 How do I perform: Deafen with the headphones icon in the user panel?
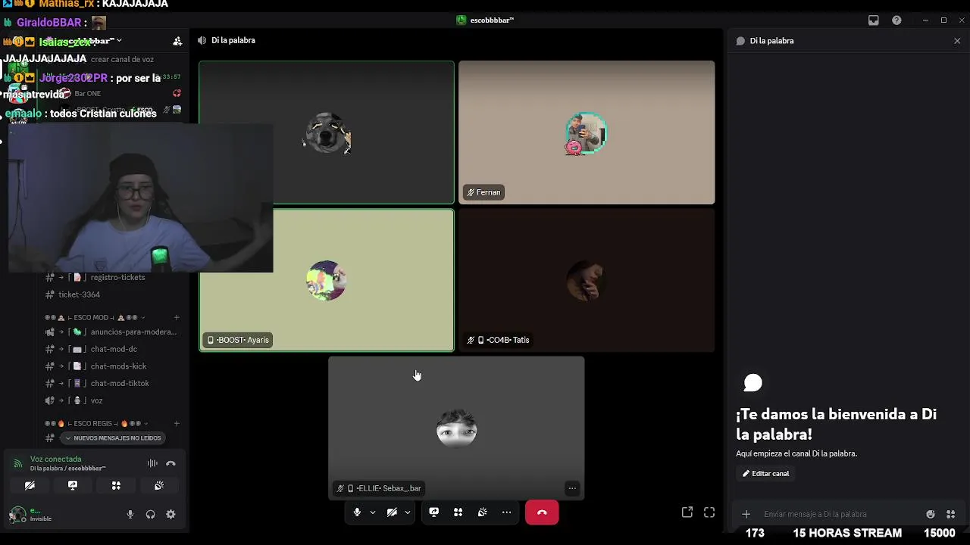(150, 515)
